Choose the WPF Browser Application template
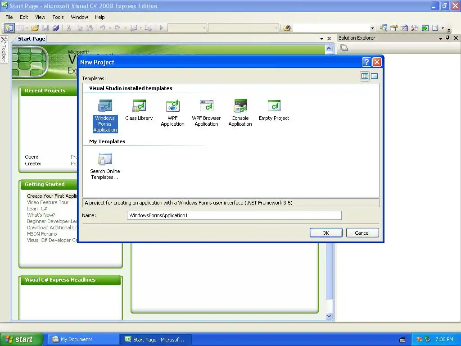 206,113
